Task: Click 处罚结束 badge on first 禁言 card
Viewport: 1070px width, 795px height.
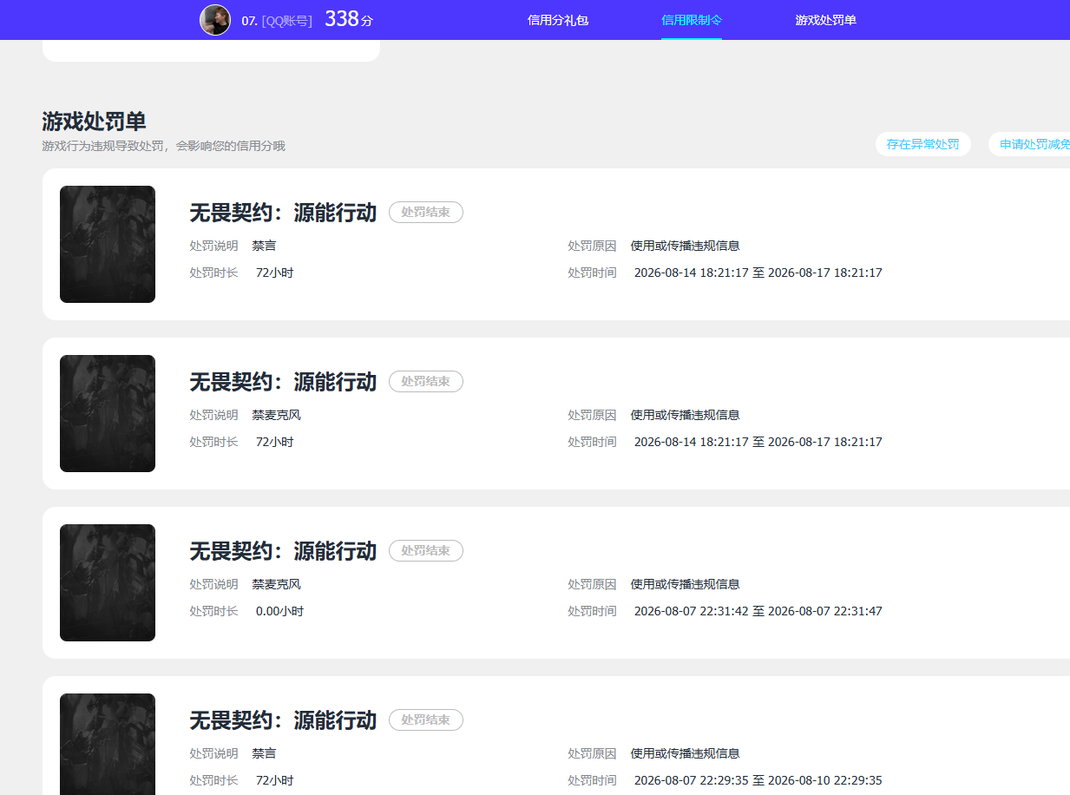Action: click(x=426, y=212)
